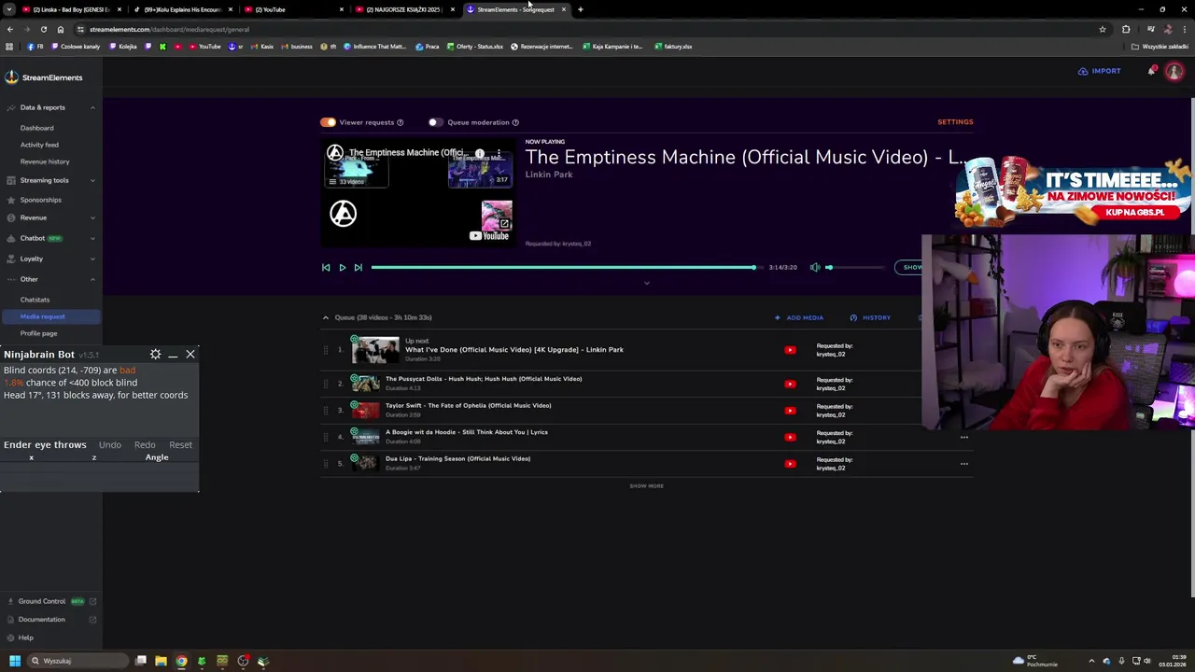Expand the Chatbot section
This screenshot has width=1195, height=672.
point(92,238)
